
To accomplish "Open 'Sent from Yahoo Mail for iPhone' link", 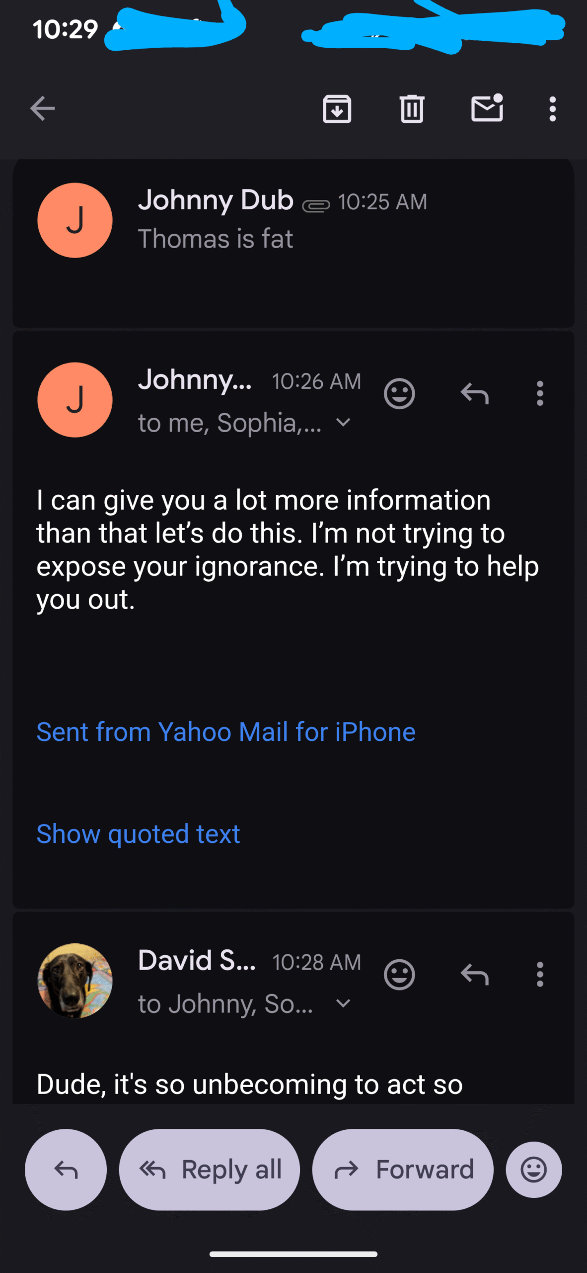I will point(226,732).
